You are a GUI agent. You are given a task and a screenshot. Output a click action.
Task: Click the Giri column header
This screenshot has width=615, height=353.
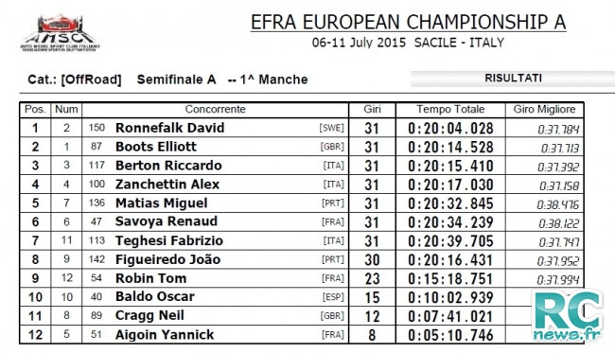point(372,110)
